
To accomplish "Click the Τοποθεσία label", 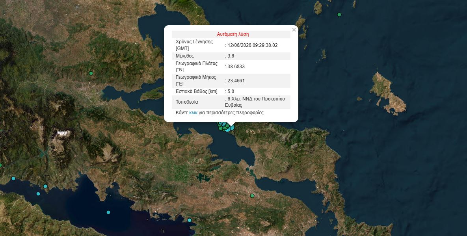I will (187, 102).
